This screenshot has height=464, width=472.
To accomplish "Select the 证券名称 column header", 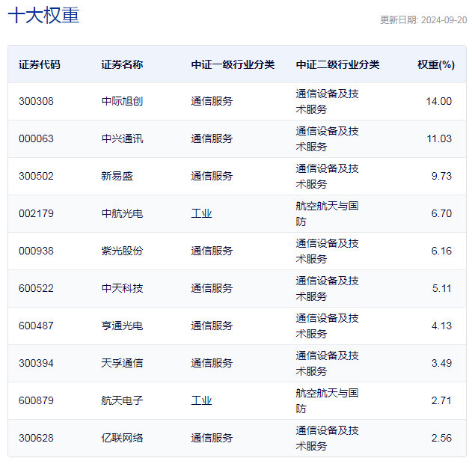I will [x=122, y=64].
